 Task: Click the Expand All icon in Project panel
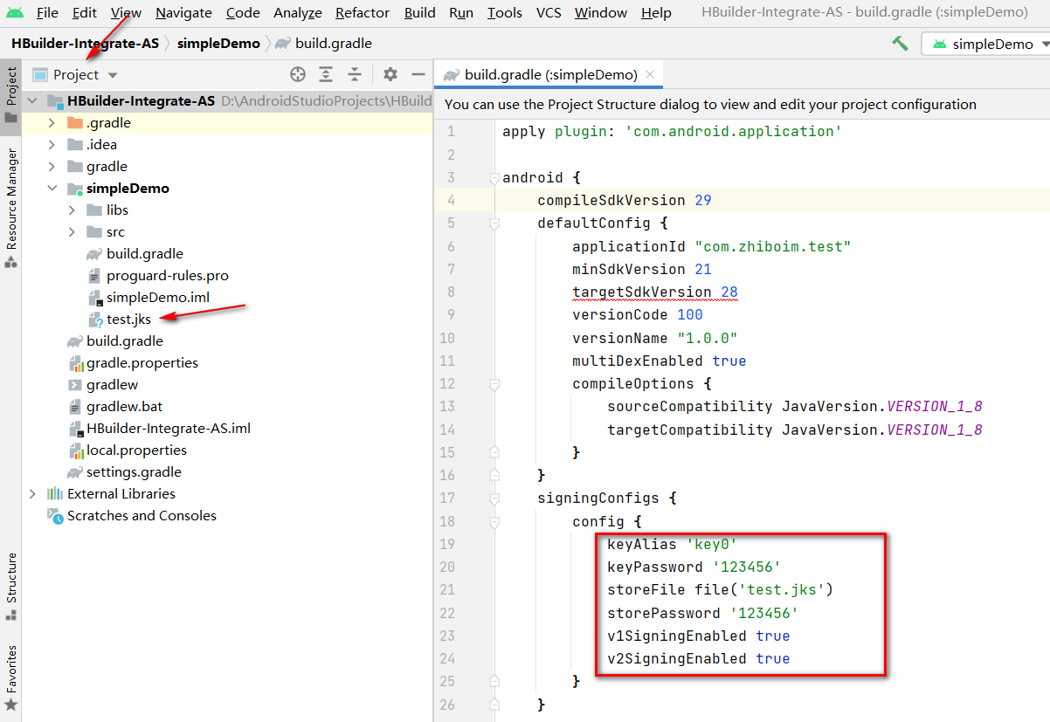[x=326, y=75]
